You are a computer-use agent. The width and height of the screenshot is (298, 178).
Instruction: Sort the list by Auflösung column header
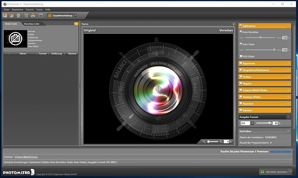56,54
